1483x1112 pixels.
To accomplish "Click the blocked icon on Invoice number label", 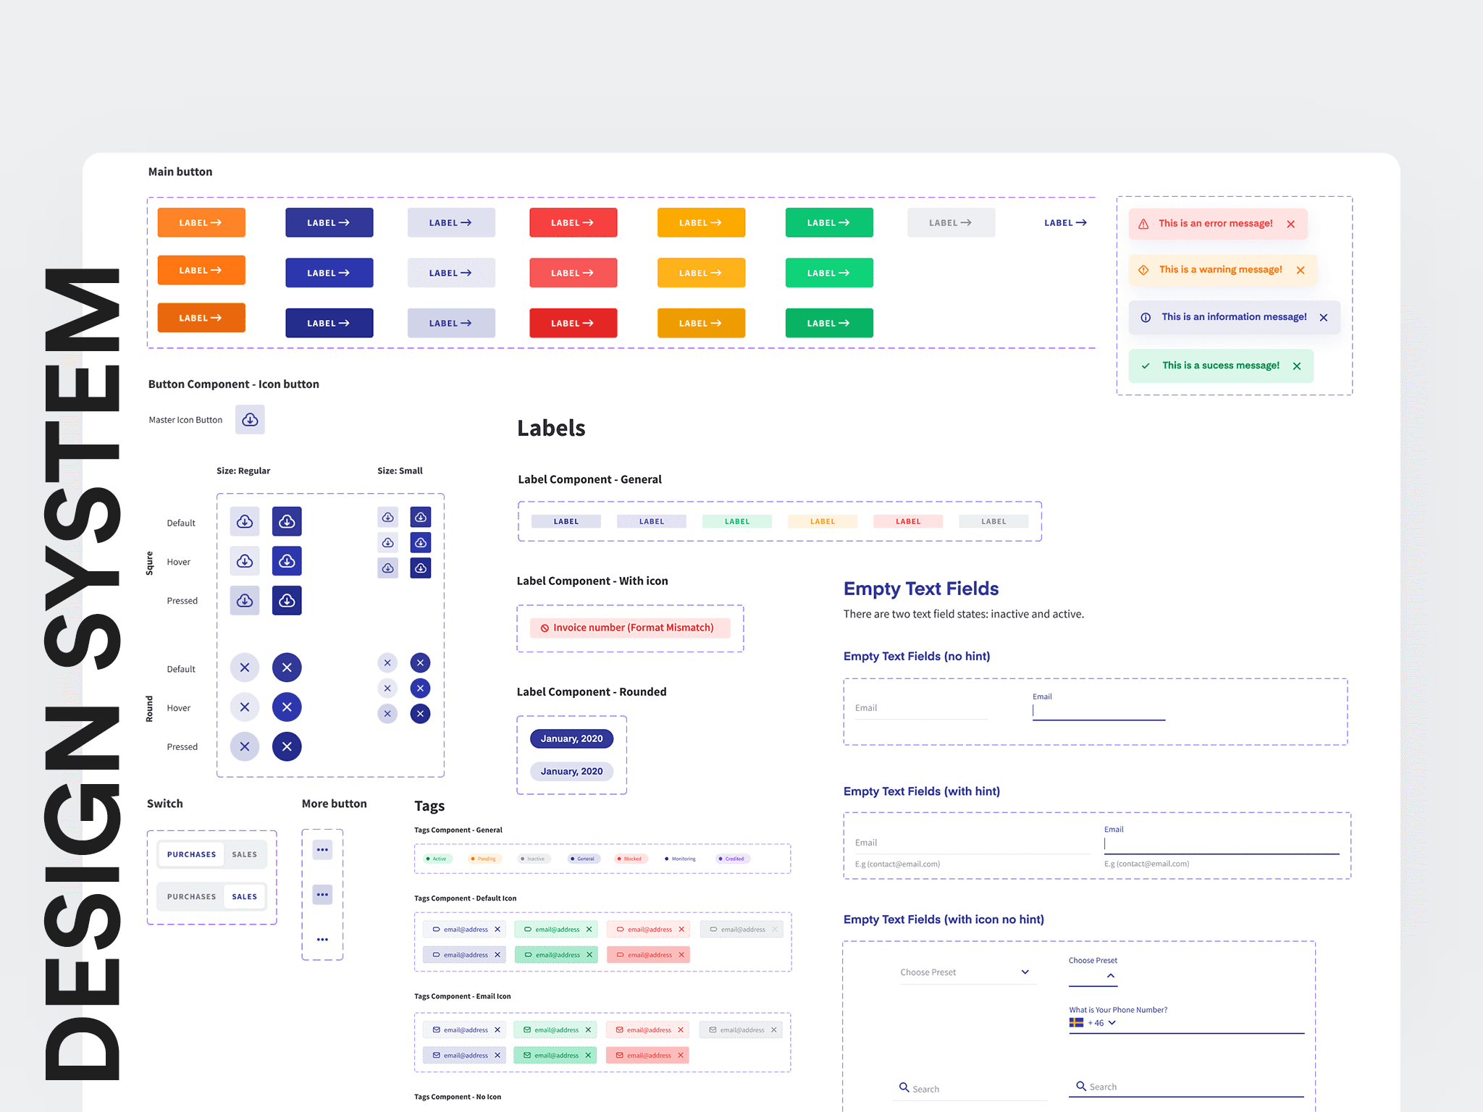I will [x=545, y=628].
